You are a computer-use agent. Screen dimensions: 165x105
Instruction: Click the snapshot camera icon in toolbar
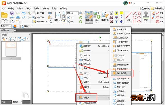pos(50,13)
